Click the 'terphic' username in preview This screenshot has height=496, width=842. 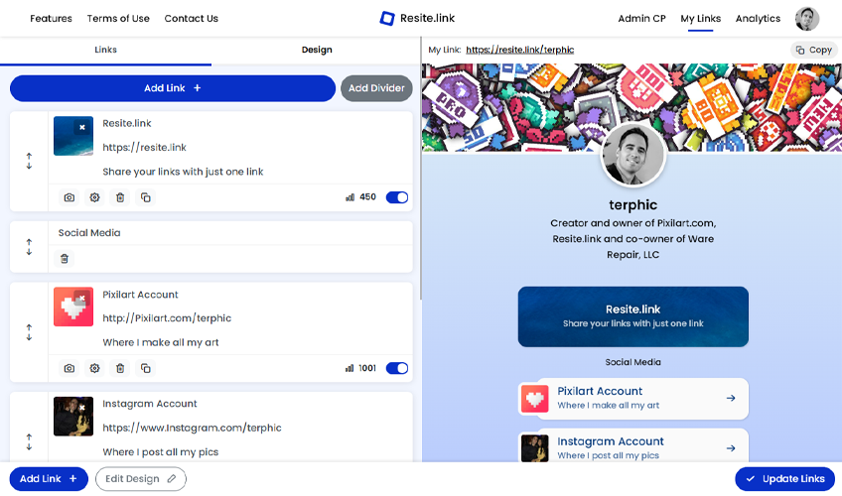click(x=633, y=204)
